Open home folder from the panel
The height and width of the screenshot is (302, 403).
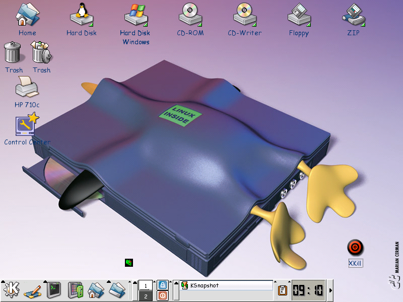coord(96,290)
